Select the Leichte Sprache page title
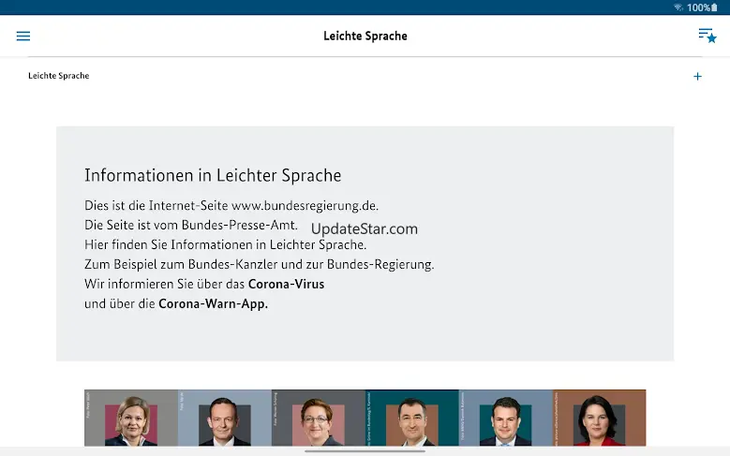 [365, 37]
